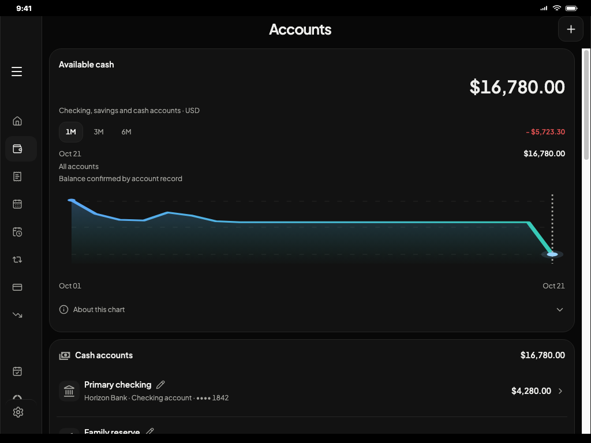This screenshot has width=591, height=443.
Task: Open Settings gear icon in sidebar
Action: pyautogui.click(x=18, y=412)
